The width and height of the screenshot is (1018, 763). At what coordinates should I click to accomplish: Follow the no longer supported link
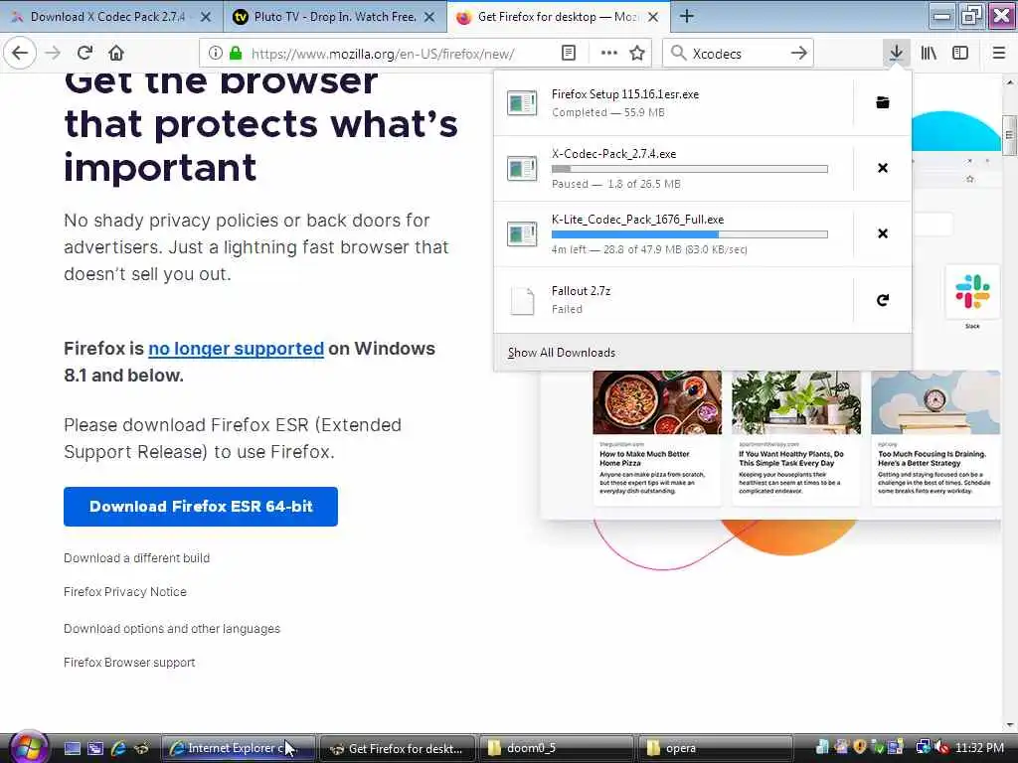pos(236,349)
